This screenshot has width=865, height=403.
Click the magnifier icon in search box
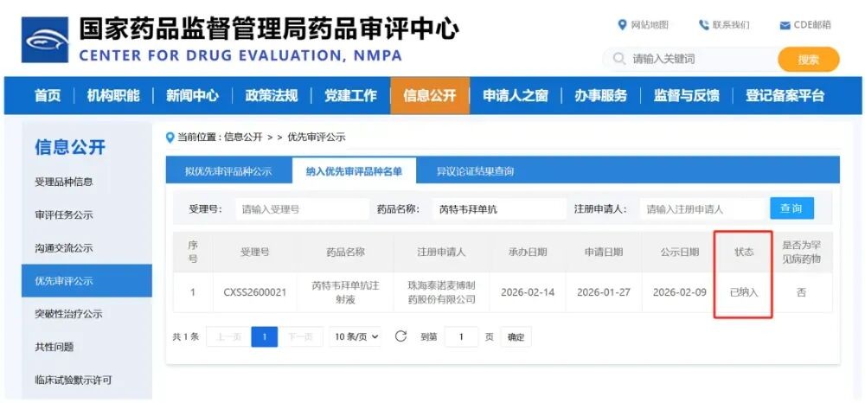618,59
